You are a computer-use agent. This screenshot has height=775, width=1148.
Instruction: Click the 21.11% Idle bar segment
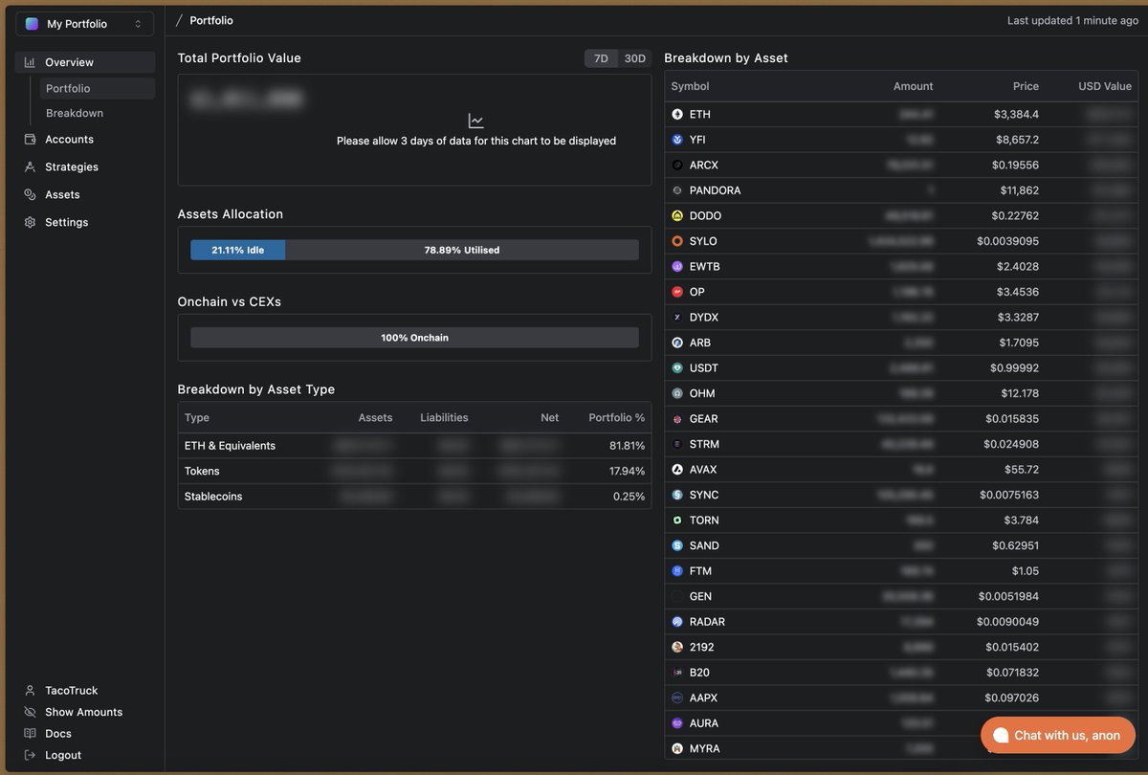[x=237, y=250]
